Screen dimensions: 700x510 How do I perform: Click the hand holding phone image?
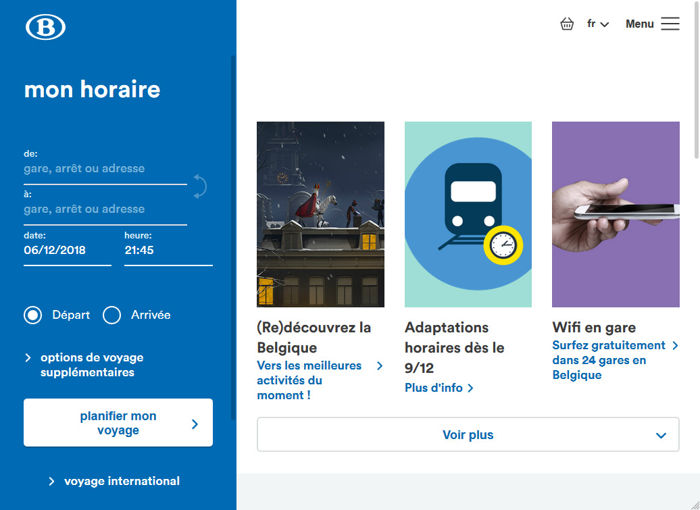(616, 214)
